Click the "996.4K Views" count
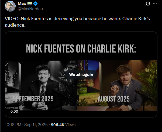The height and width of the screenshot is (132, 162). coord(63,125)
